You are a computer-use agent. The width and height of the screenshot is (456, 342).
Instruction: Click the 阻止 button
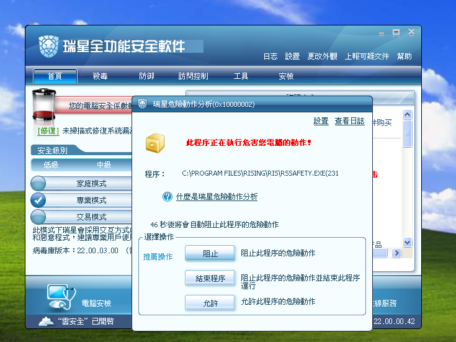pyautogui.click(x=210, y=253)
